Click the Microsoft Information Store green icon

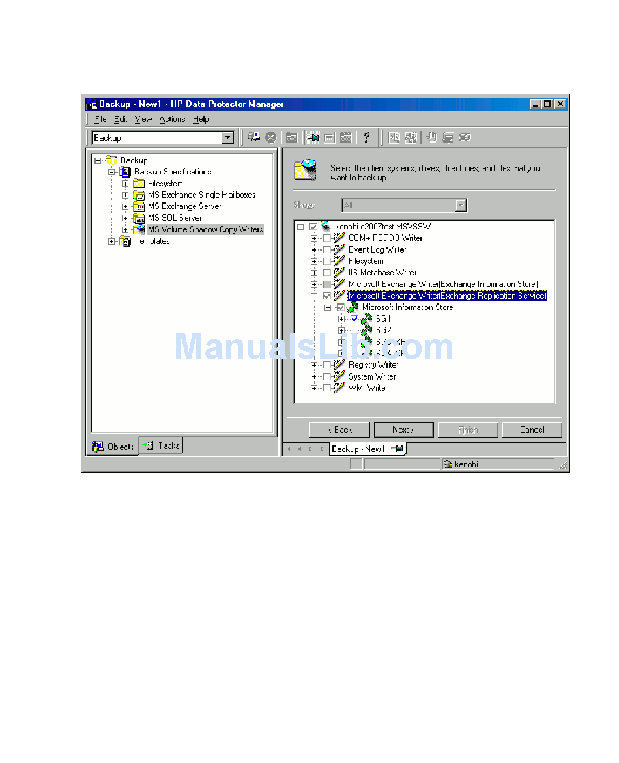[353, 307]
